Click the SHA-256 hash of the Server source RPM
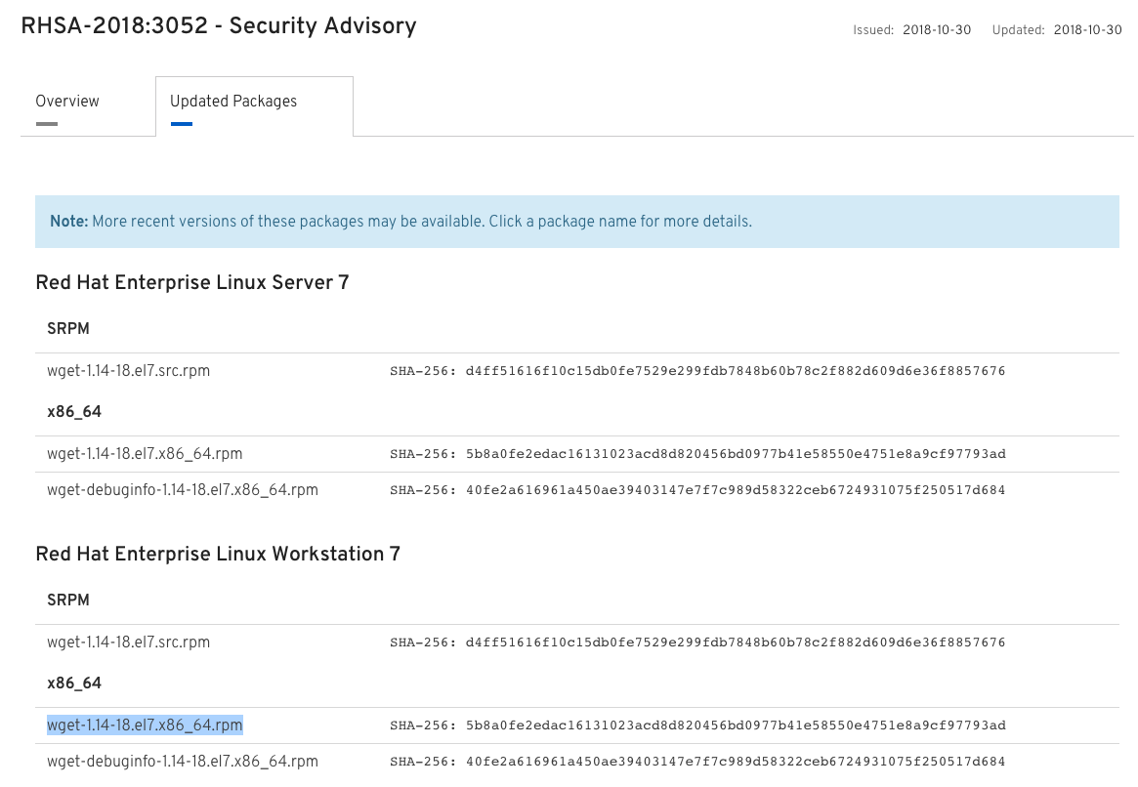The image size is (1138, 787). point(696,371)
